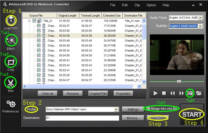Viewport: 208px width, 133px height.
Task: Expand the Audio Track dropdown
Action: coord(200,18)
